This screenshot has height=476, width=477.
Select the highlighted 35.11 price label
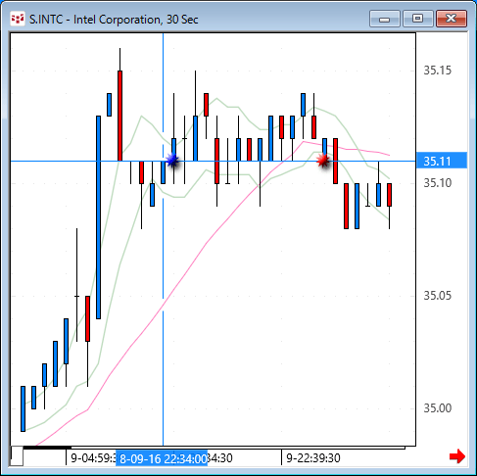(442, 161)
